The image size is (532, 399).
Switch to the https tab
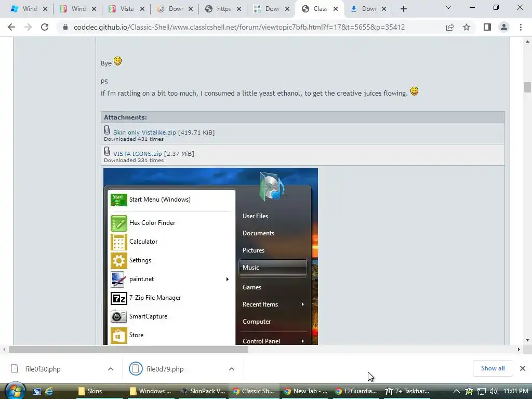point(223,9)
